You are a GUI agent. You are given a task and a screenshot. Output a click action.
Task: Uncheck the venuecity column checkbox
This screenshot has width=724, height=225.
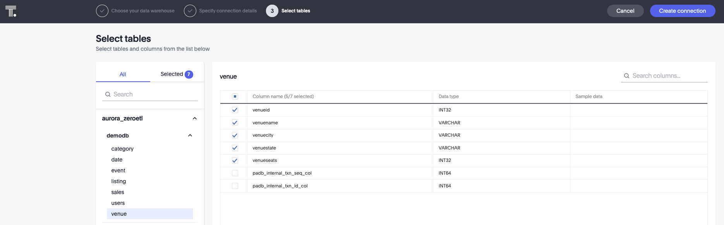coord(235,135)
